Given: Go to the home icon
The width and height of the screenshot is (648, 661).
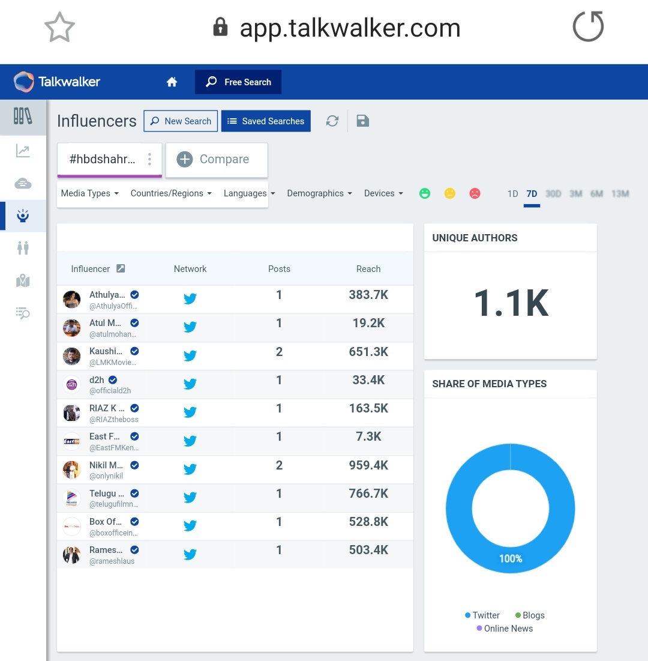Looking at the screenshot, I should [x=172, y=82].
